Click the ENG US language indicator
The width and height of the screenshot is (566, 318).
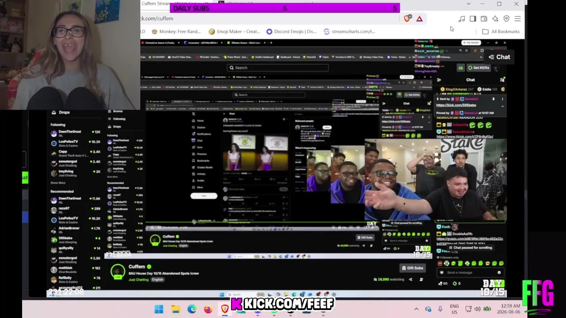(x=454, y=309)
